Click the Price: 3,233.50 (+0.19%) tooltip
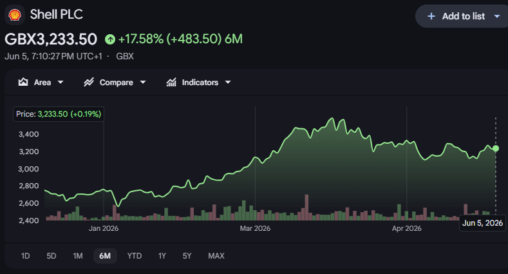The width and height of the screenshot is (508, 274). (59, 114)
